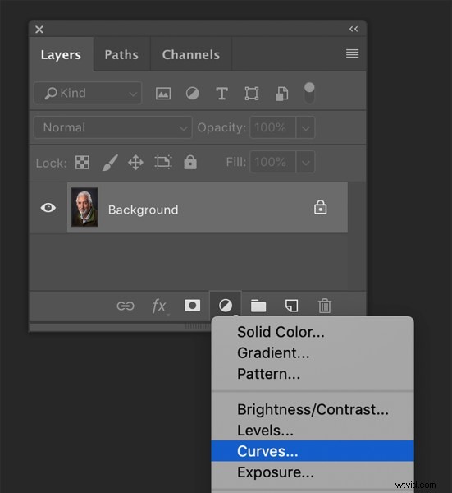Open the Kind filter dropdown
The width and height of the screenshot is (452, 493).
pyautogui.click(x=88, y=93)
